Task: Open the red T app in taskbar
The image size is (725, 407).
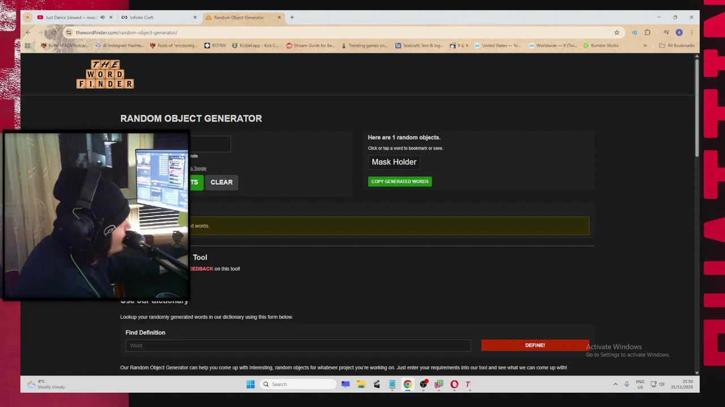Action: [468, 384]
